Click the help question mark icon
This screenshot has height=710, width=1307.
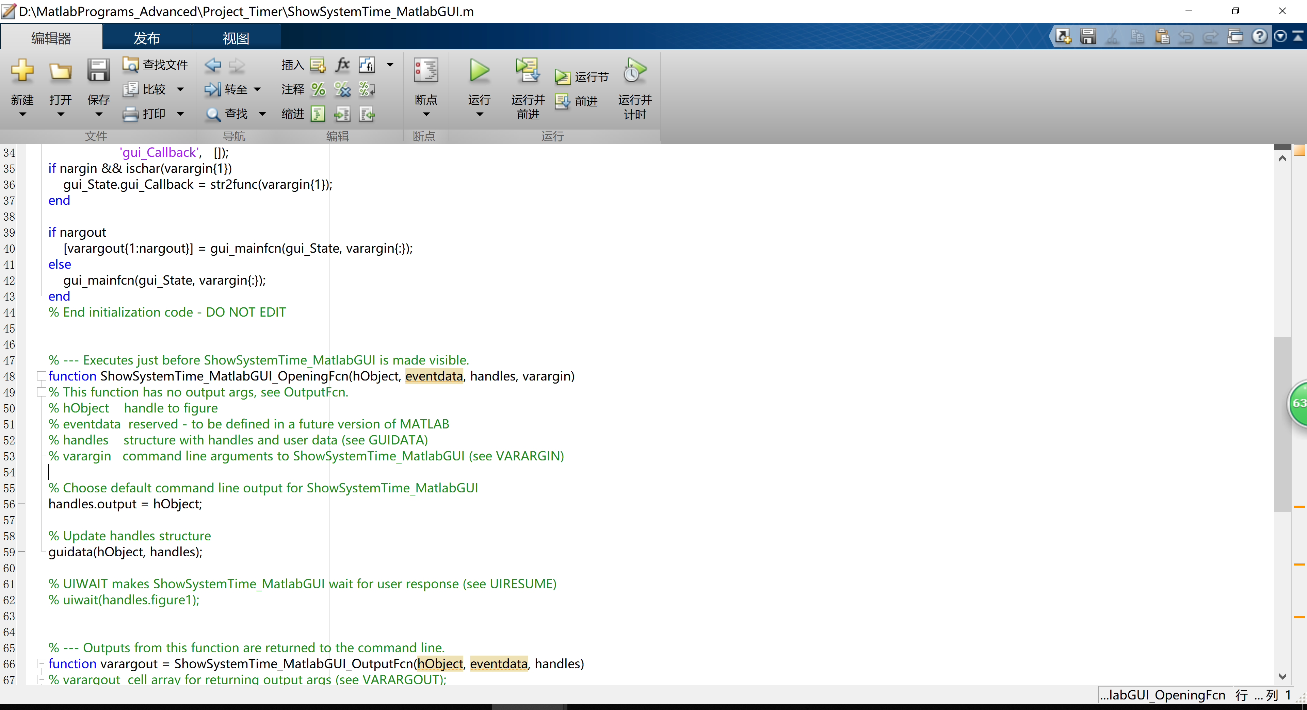coord(1259,36)
